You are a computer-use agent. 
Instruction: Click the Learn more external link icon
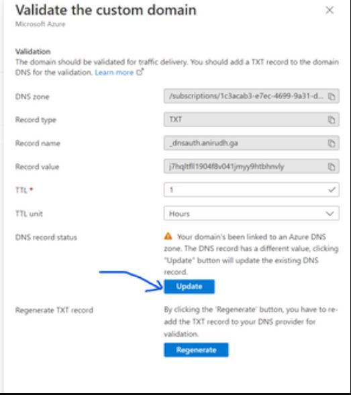[x=140, y=72]
